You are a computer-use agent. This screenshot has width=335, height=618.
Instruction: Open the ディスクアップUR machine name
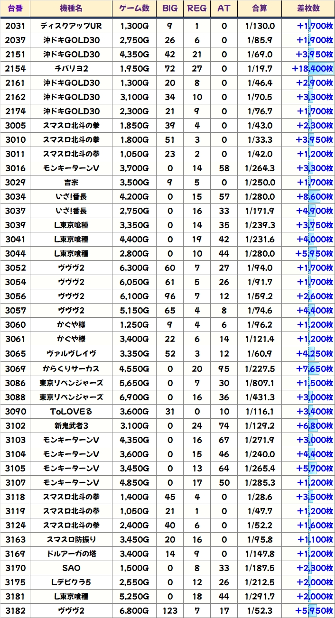[x=71, y=26]
